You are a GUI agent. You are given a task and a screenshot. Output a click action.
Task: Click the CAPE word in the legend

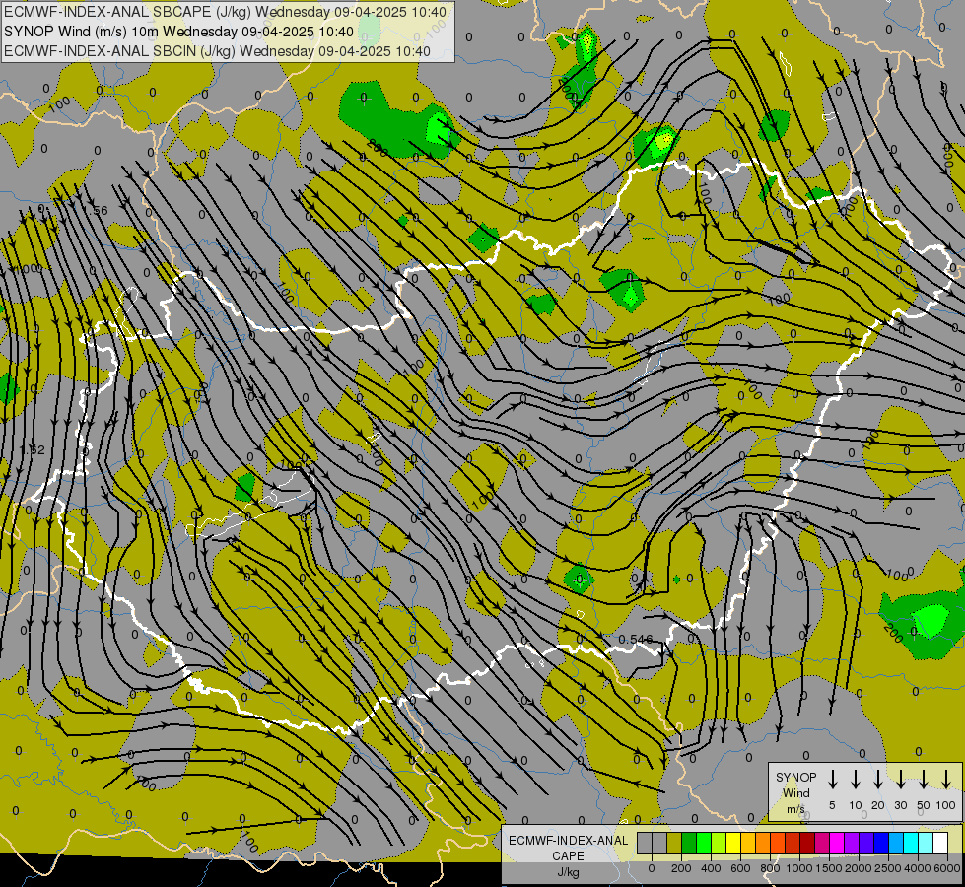(568, 856)
